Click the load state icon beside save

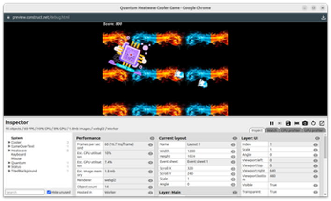[297, 123]
